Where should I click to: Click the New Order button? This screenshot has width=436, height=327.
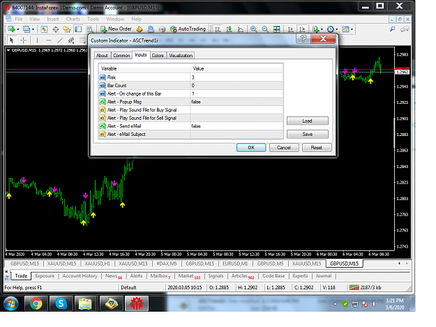116,29
